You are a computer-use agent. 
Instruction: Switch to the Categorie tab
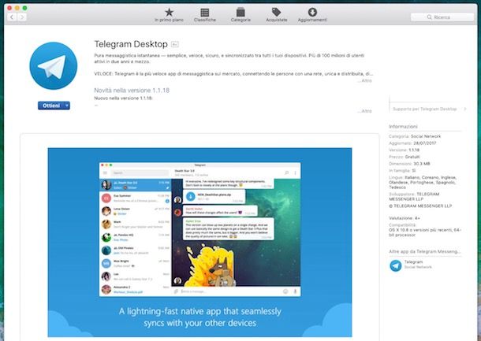coord(240,15)
